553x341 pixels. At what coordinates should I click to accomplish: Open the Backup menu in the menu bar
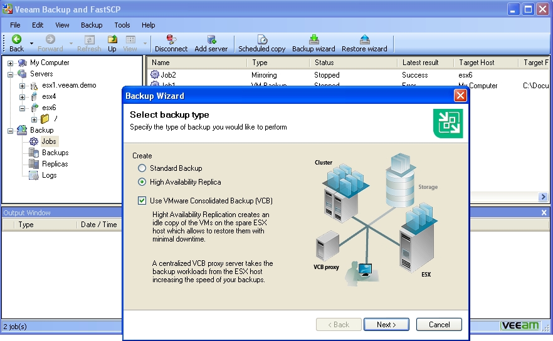[x=92, y=25]
